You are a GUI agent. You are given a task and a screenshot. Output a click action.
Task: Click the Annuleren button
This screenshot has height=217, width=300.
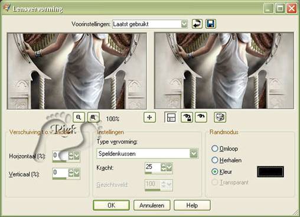tap(152, 205)
